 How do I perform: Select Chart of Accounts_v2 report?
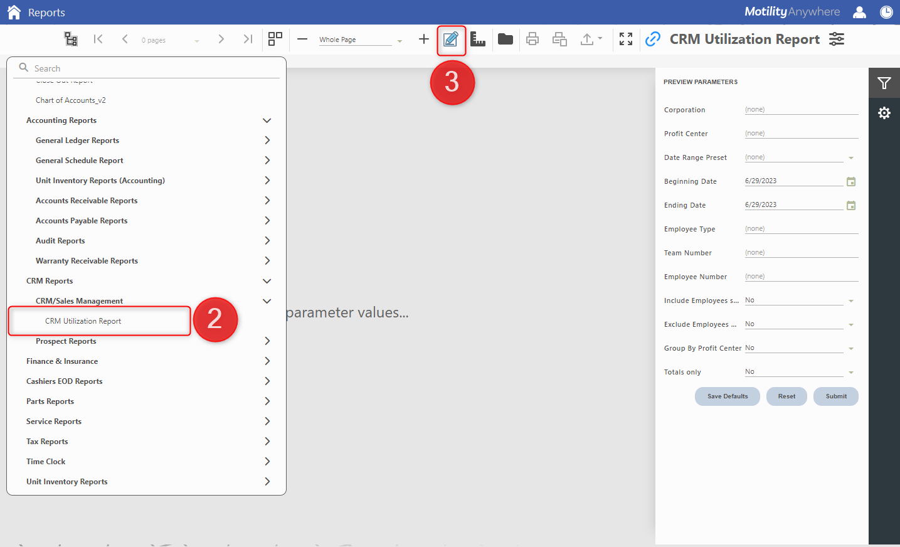coord(71,100)
